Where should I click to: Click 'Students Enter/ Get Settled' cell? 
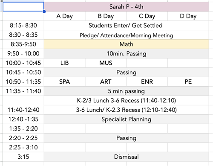point(127,26)
